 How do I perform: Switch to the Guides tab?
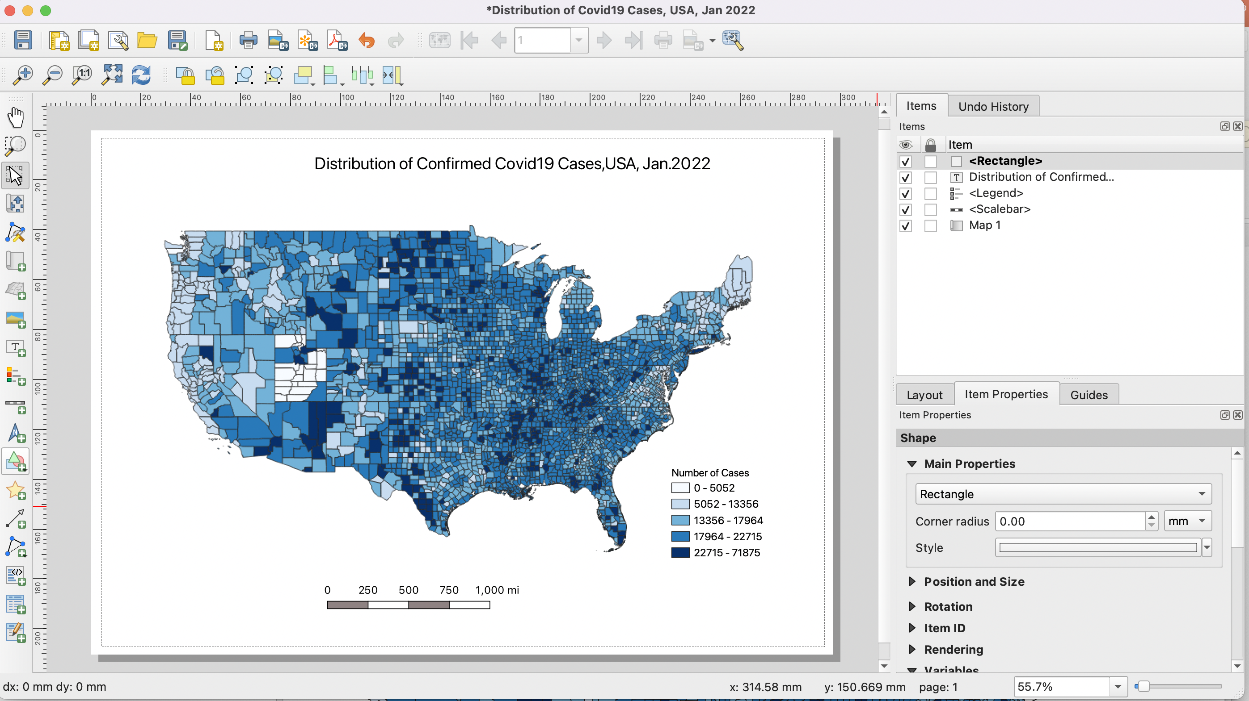pos(1089,395)
